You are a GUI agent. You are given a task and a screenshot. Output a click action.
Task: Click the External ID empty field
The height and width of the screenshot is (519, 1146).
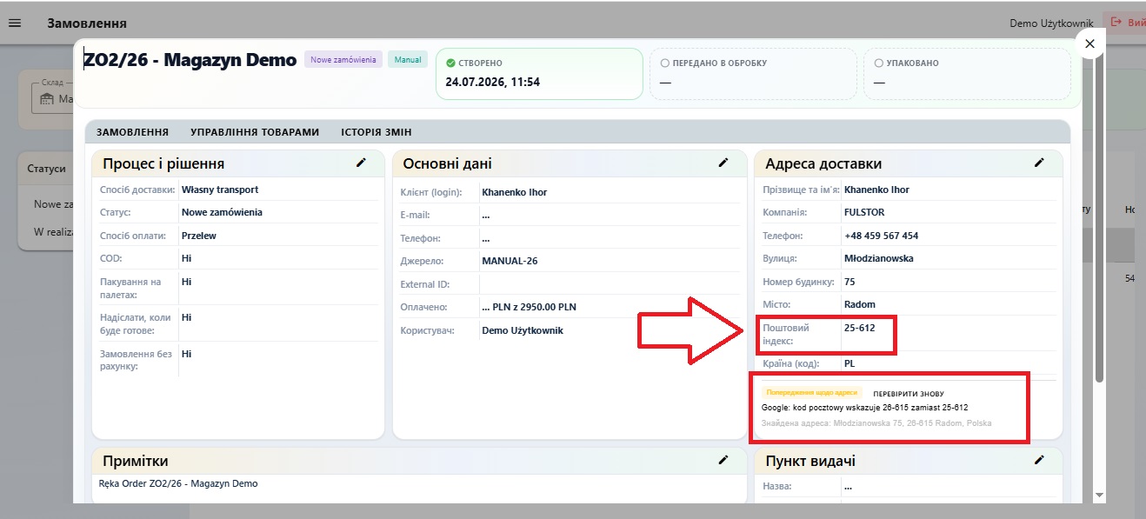tap(609, 284)
